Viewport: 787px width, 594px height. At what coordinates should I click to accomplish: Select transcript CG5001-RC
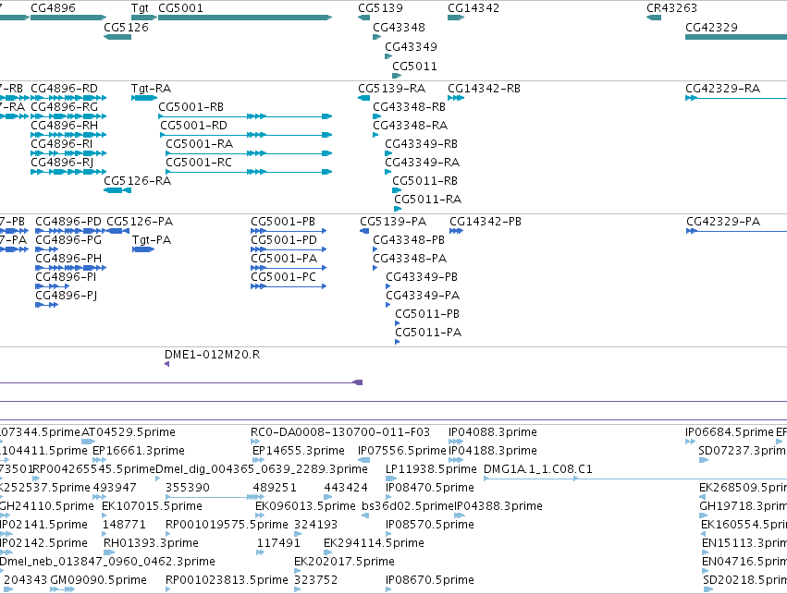click(199, 163)
